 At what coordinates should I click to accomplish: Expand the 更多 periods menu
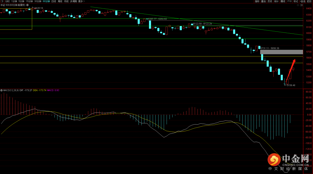(81, 1)
